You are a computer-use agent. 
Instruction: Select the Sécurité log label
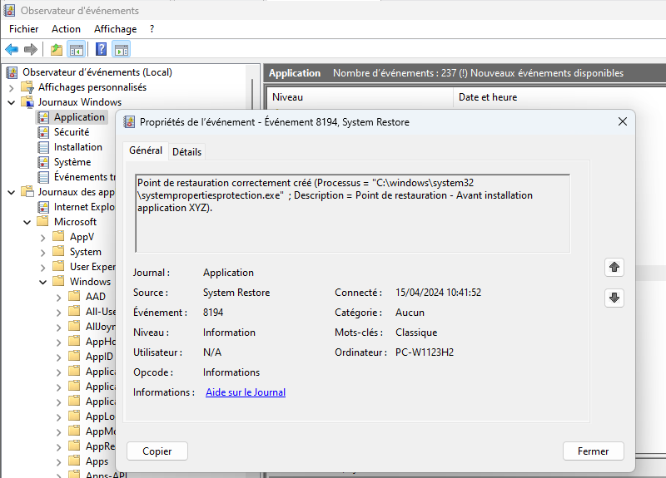pos(72,132)
